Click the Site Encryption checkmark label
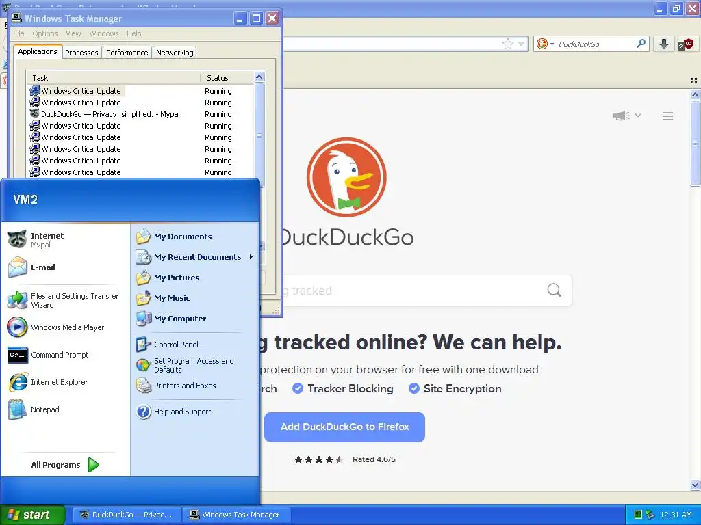 (455, 389)
